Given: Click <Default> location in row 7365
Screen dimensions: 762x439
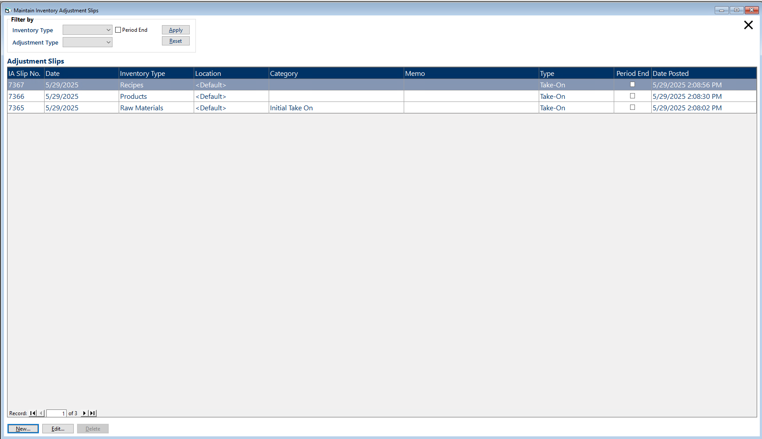Looking at the screenshot, I should click(x=231, y=108).
